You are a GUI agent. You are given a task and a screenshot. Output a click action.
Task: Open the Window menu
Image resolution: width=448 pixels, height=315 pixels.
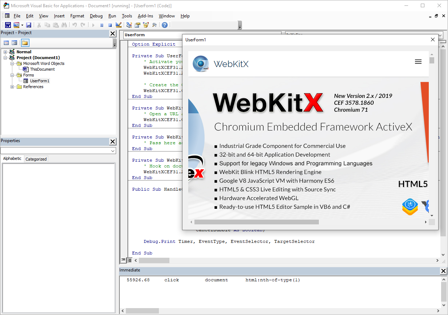(167, 16)
